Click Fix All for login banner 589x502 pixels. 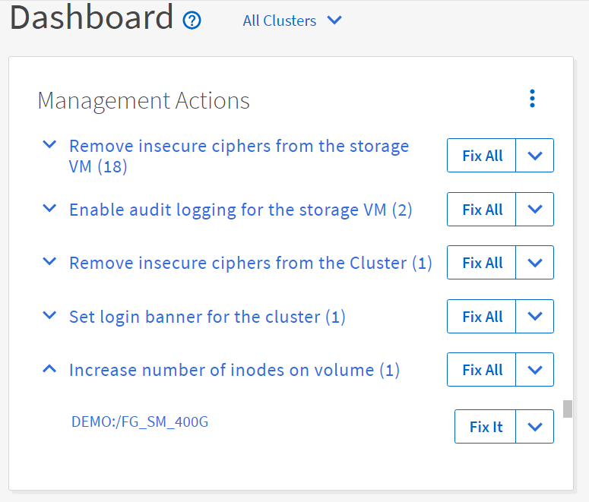pyautogui.click(x=482, y=317)
